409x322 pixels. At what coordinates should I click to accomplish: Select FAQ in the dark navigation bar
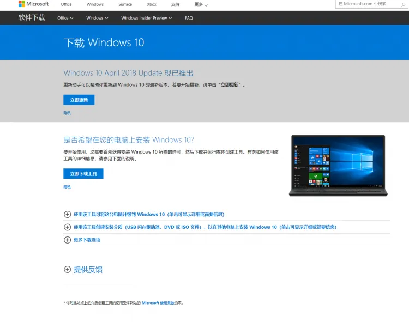[x=189, y=18]
